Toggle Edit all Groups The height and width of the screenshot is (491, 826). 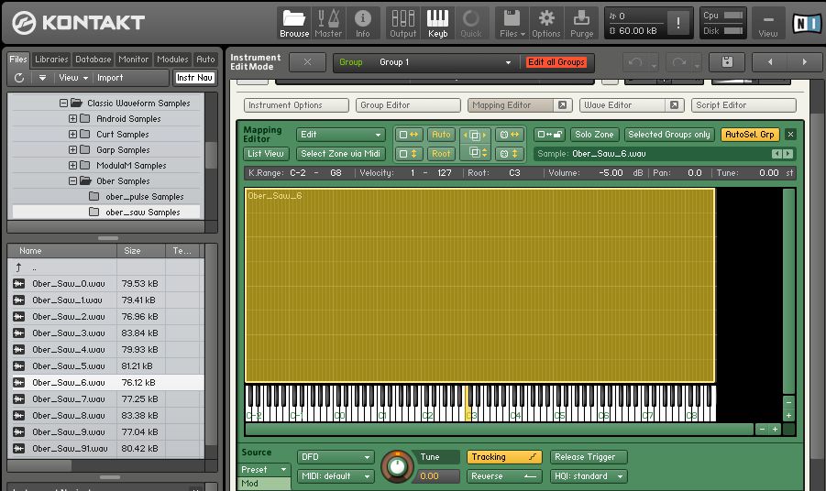(x=556, y=62)
